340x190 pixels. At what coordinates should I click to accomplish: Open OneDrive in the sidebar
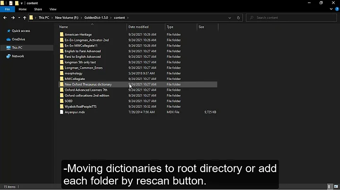coord(18,39)
